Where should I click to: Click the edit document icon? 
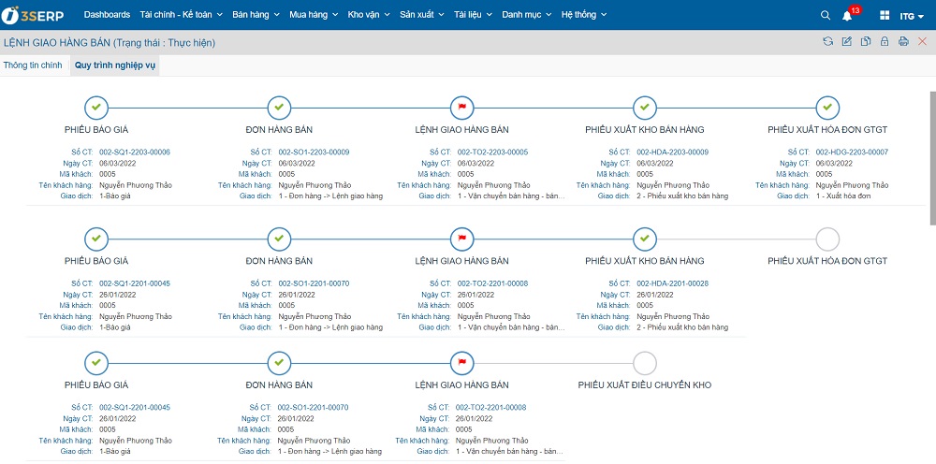pos(847,42)
